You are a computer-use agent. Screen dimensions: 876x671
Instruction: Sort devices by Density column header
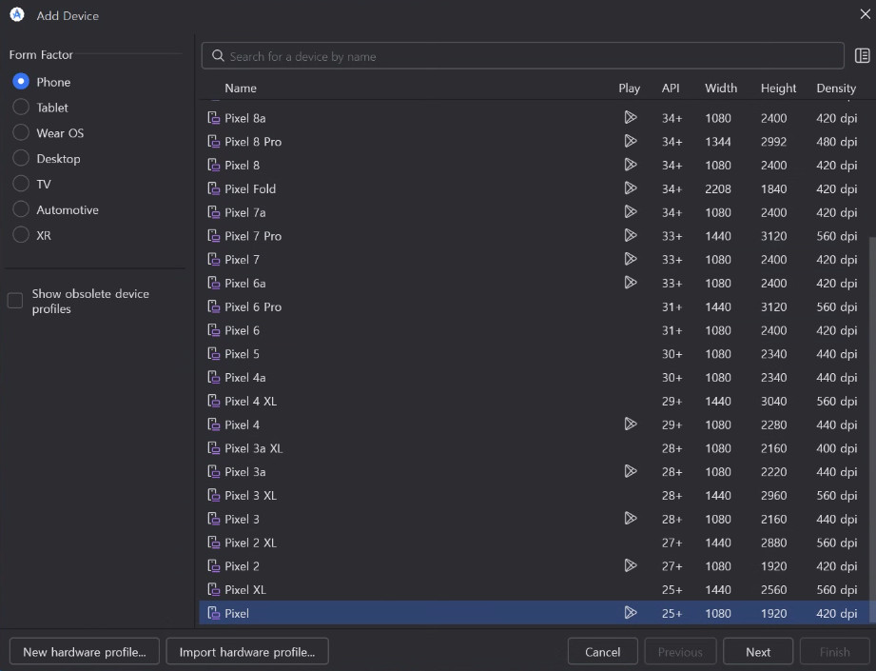pos(836,88)
